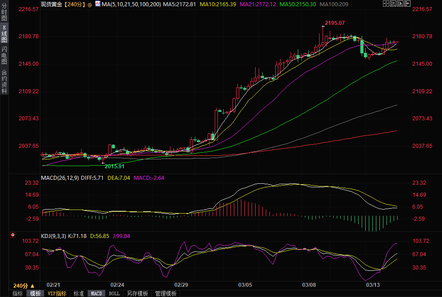
Task: Select the 指标 bottom tab
Action: tap(18, 293)
